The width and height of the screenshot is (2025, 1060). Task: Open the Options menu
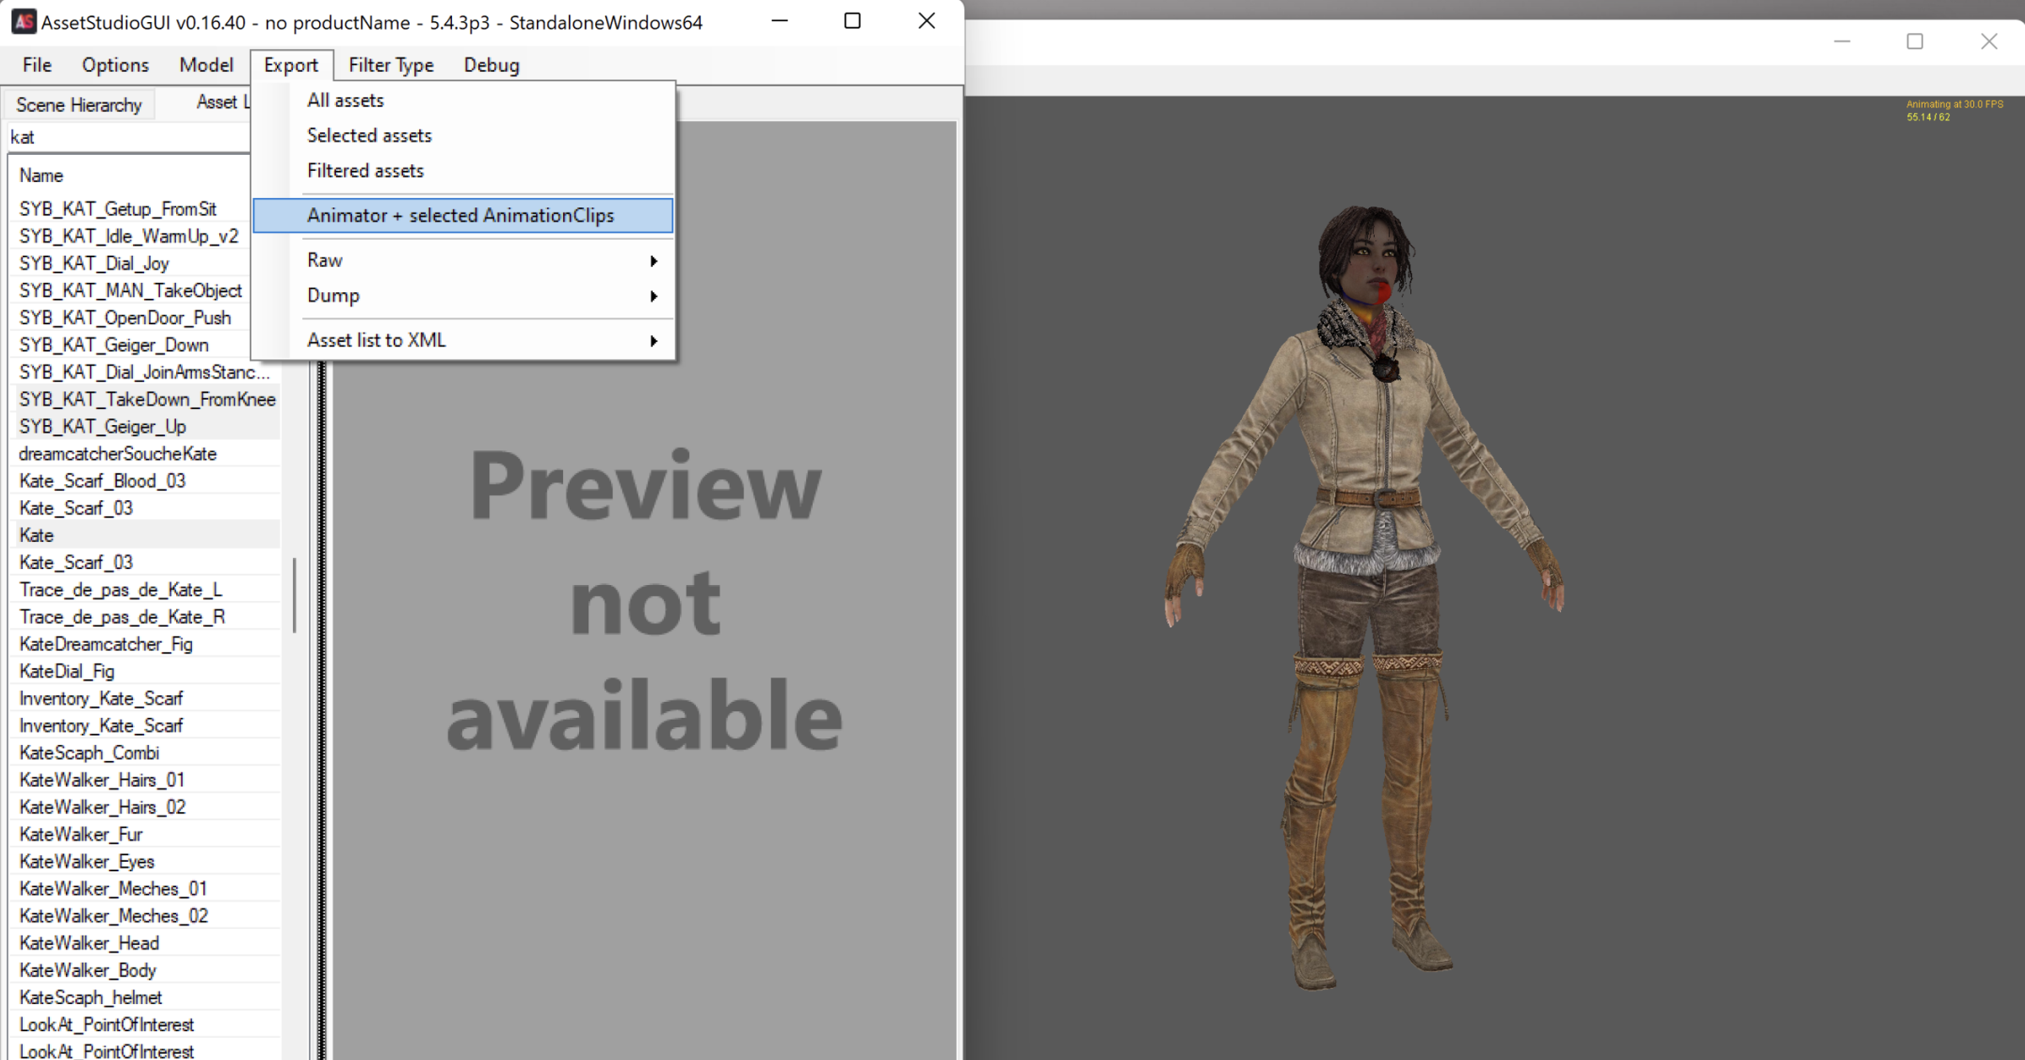[x=114, y=64]
